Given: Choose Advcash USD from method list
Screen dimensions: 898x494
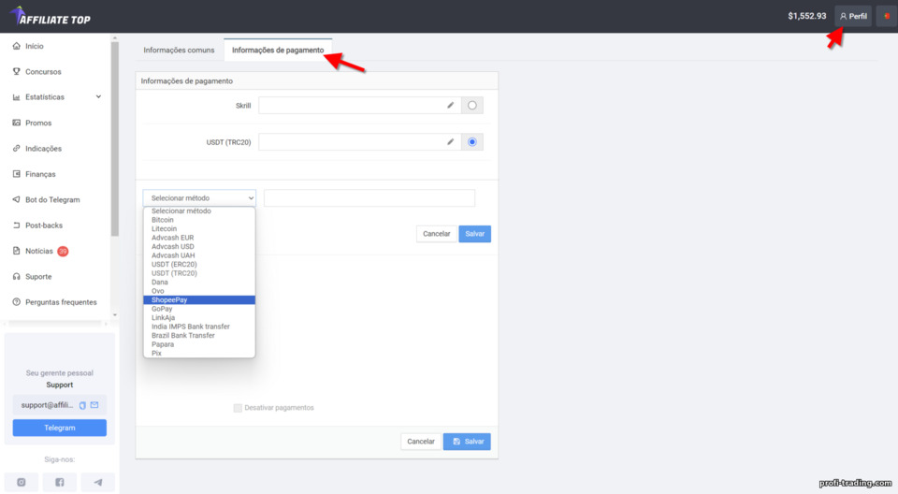Looking at the screenshot, I should coord(198,246).
